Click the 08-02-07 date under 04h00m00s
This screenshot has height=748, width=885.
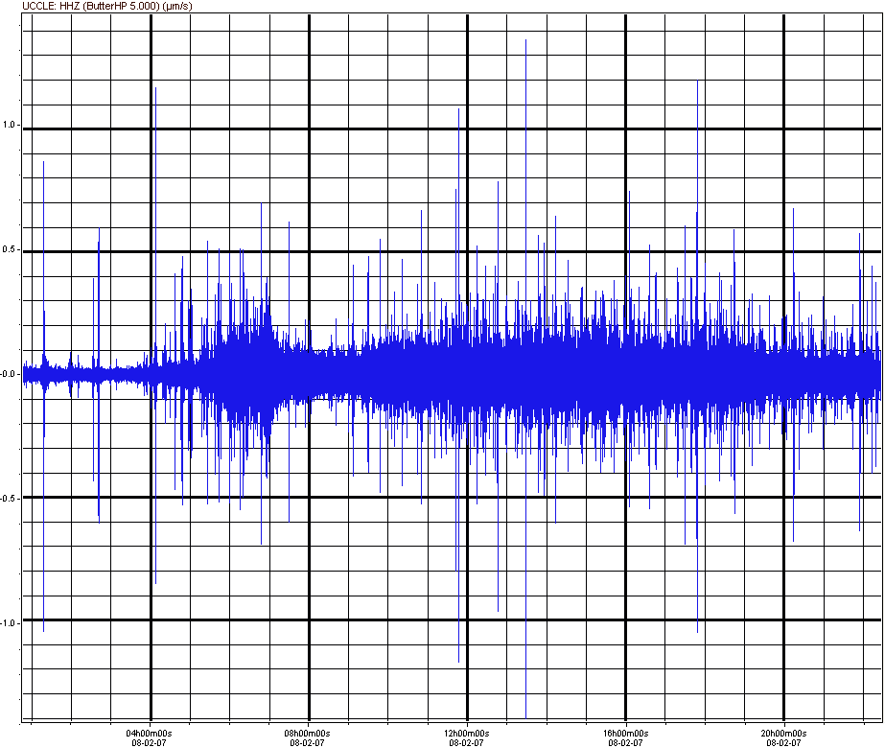point(151,742)
